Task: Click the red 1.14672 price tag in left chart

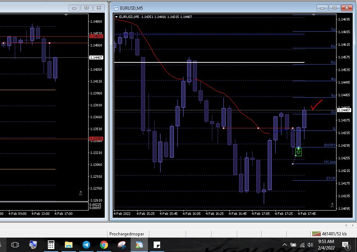Action: point(96,36)
